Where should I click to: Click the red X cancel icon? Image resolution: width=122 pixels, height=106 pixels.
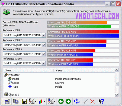click(92, 101)
